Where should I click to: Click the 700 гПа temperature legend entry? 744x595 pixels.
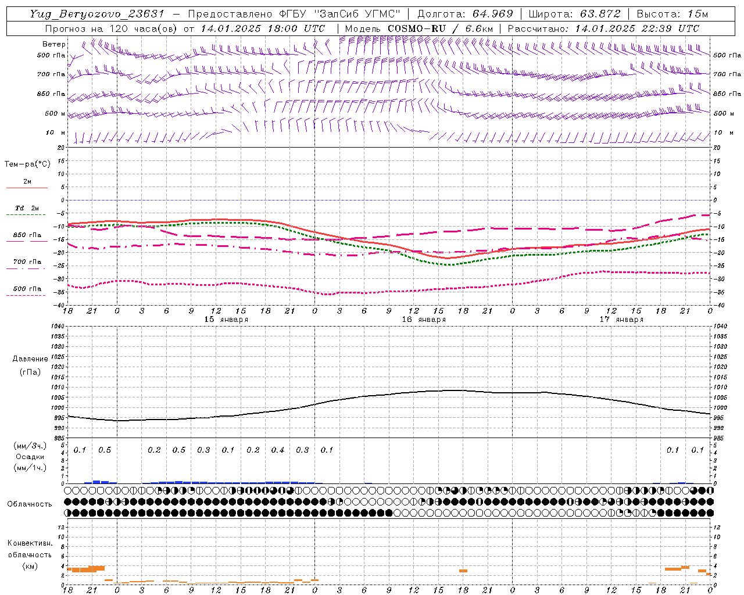click(27, 264)
